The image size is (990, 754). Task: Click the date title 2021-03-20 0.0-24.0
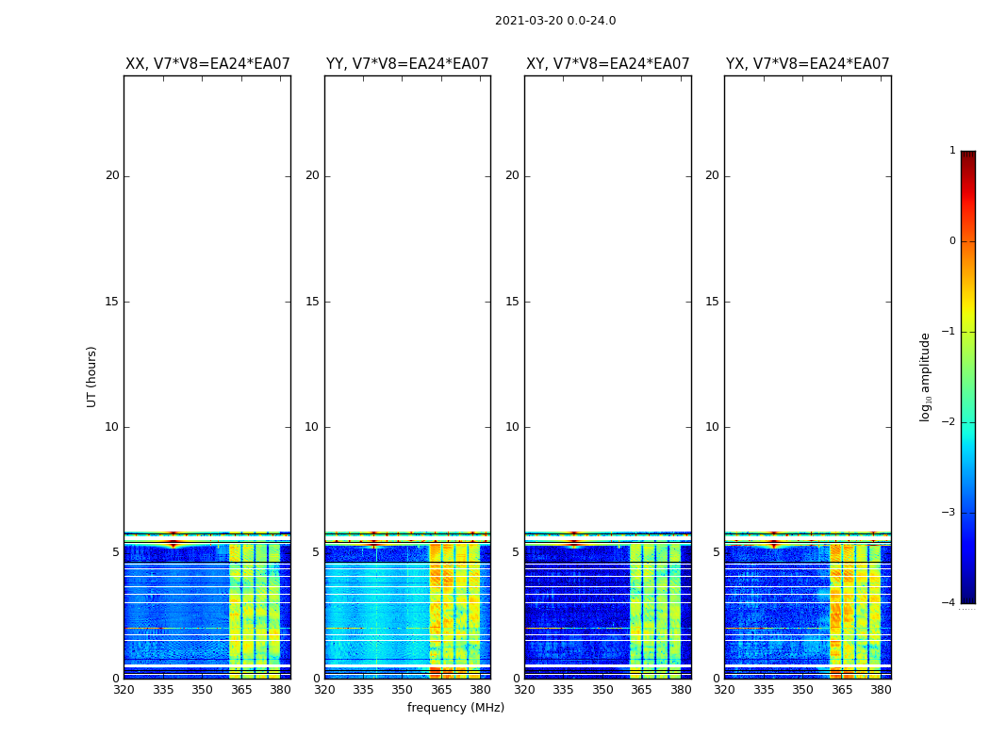pyautogui.click(x=555, y=21)
